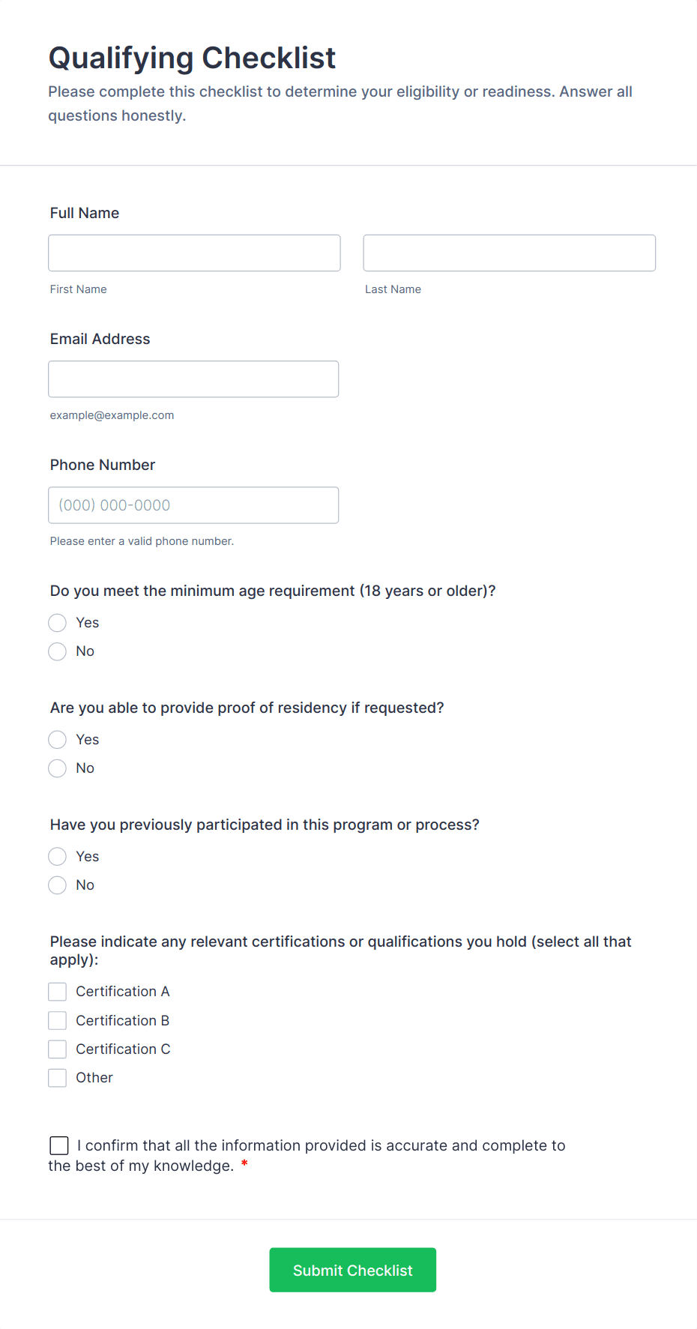Click the Email Address field label
Screen dimensions: 697x1329
click(100, 339)
